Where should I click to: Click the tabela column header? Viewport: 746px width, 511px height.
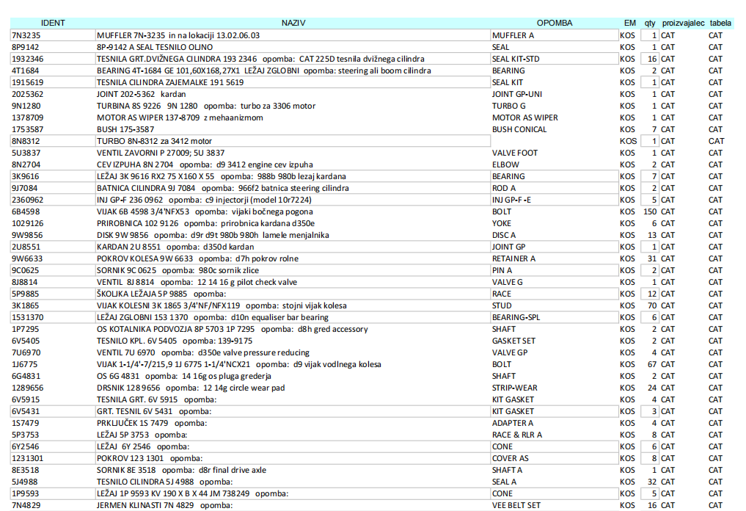(x=720, y=23)
